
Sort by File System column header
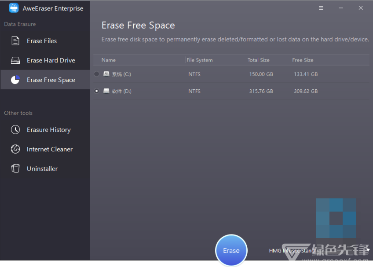pyautogui.click(x=200, y=60)
